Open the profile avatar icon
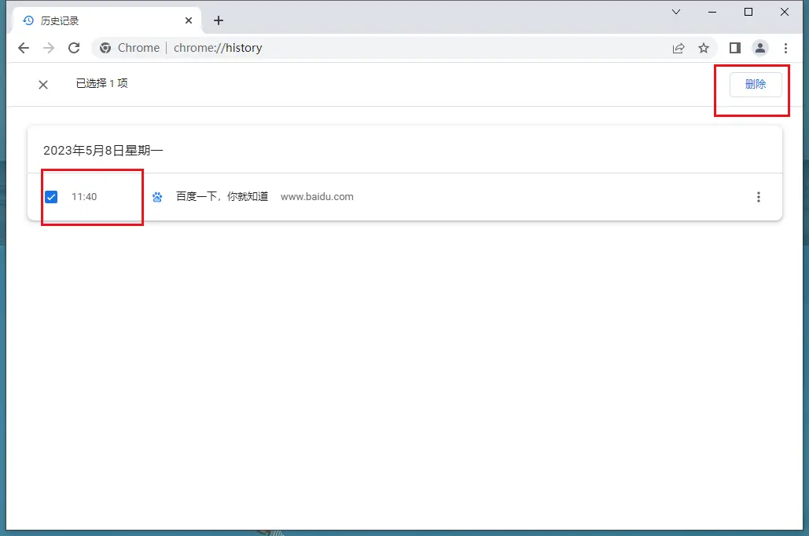Screen dimensions: 809x536 (760, 48)
